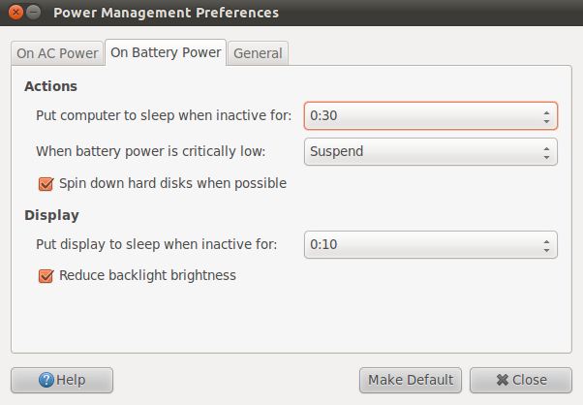This screenshot has height=405, width=583.
Task: Close the dialog using the title bar button
Action: (x=14, y=13)
